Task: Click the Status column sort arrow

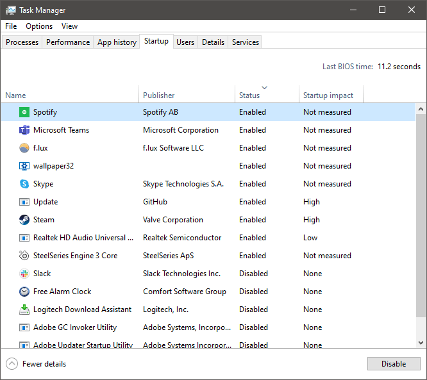Action: [x=264, y=88]
